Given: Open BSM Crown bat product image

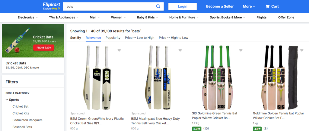Looking at the screenshot, I should pyautogui.click(x=97, y=78).
